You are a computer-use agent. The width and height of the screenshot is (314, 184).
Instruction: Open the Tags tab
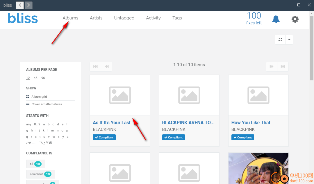(x=177, y=18)
